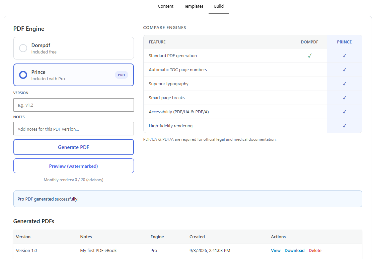Click the Generated PDFs heading
This screenshot has width=374, height=259.
pos(33,221)
